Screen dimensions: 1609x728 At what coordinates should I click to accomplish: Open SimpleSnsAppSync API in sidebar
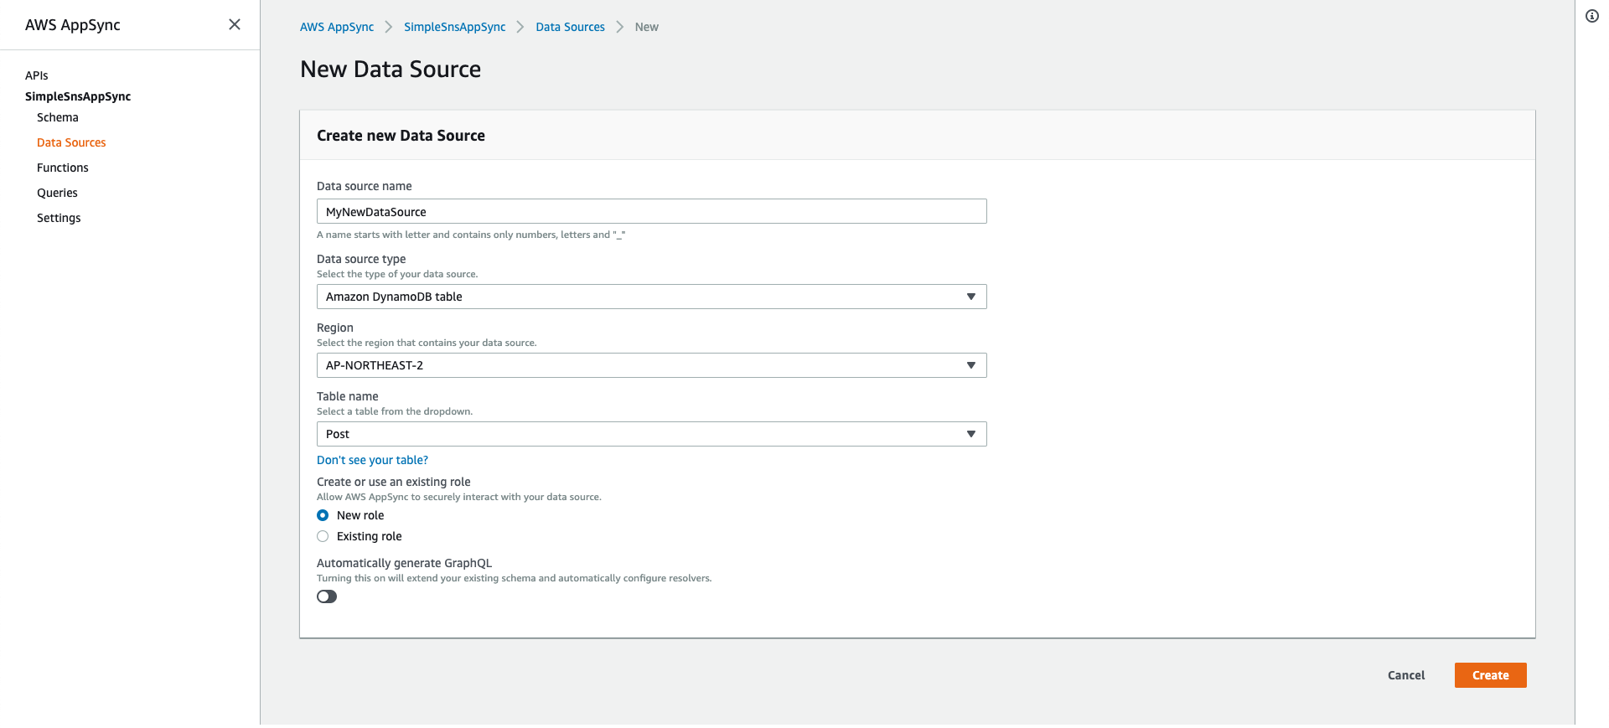78,96
